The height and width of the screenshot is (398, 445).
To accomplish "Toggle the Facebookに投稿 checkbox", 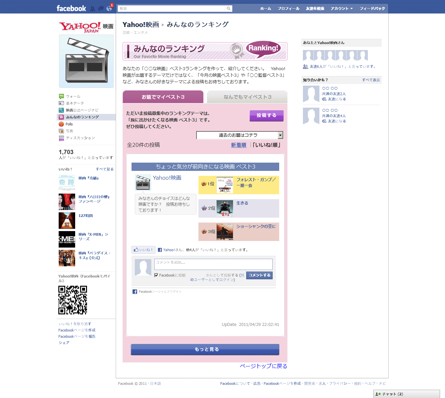I will click(x=156, y=275).
